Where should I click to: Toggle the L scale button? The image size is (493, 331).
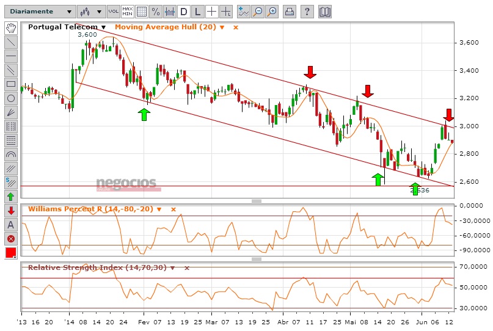(198, 12)
